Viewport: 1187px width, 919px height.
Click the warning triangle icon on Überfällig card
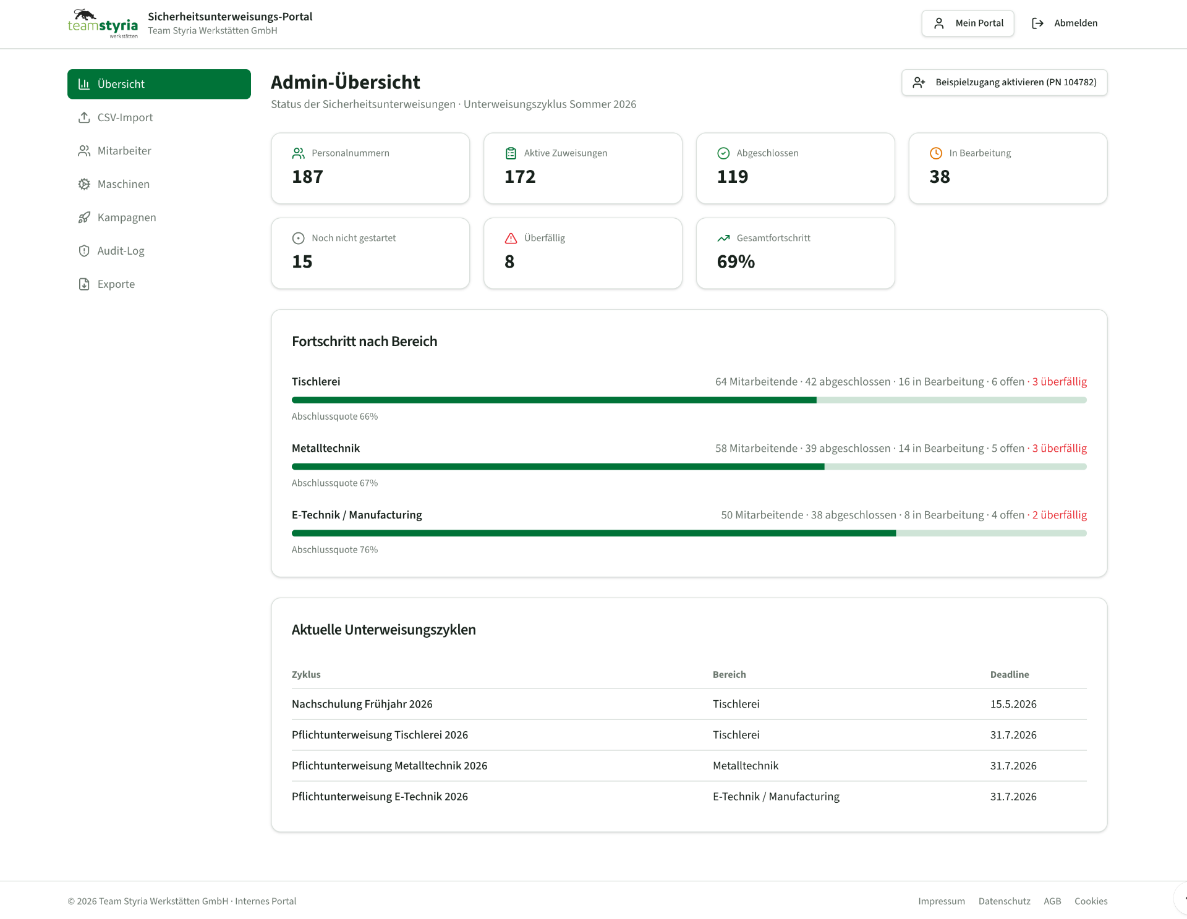tap(511, 238)
